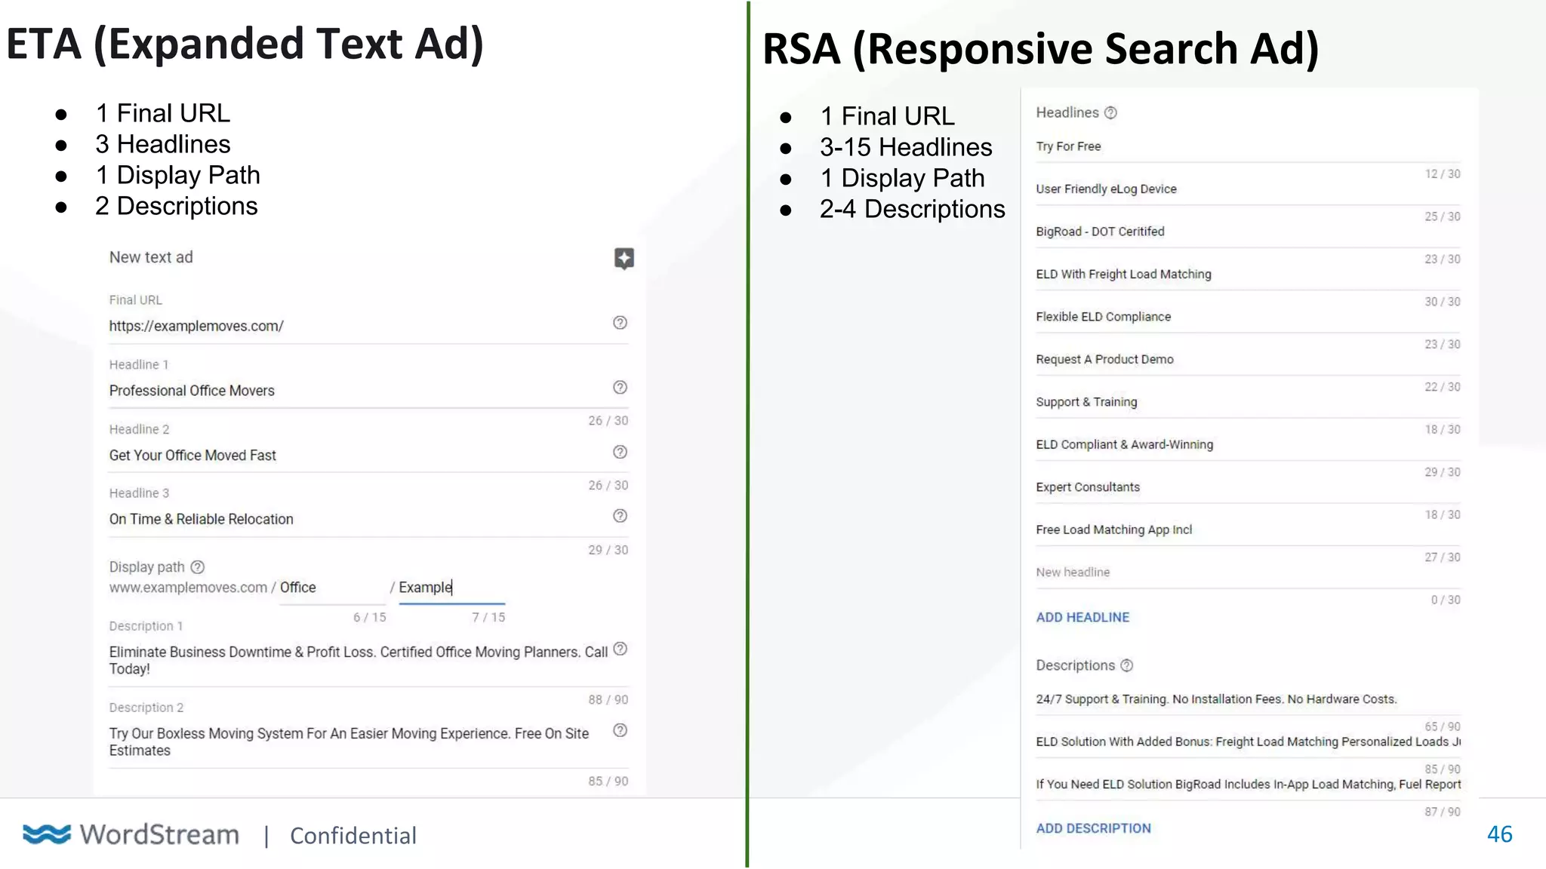This screenshot has height=869, width=1546.
Task: Click the 2 Descriptions bullet
Action: 176,206
